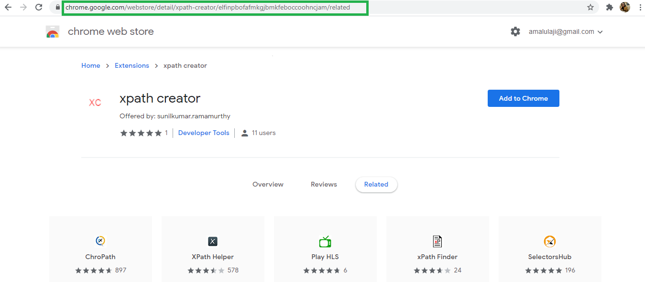Click the Play HLS 6 rating stars

(322, 271)
